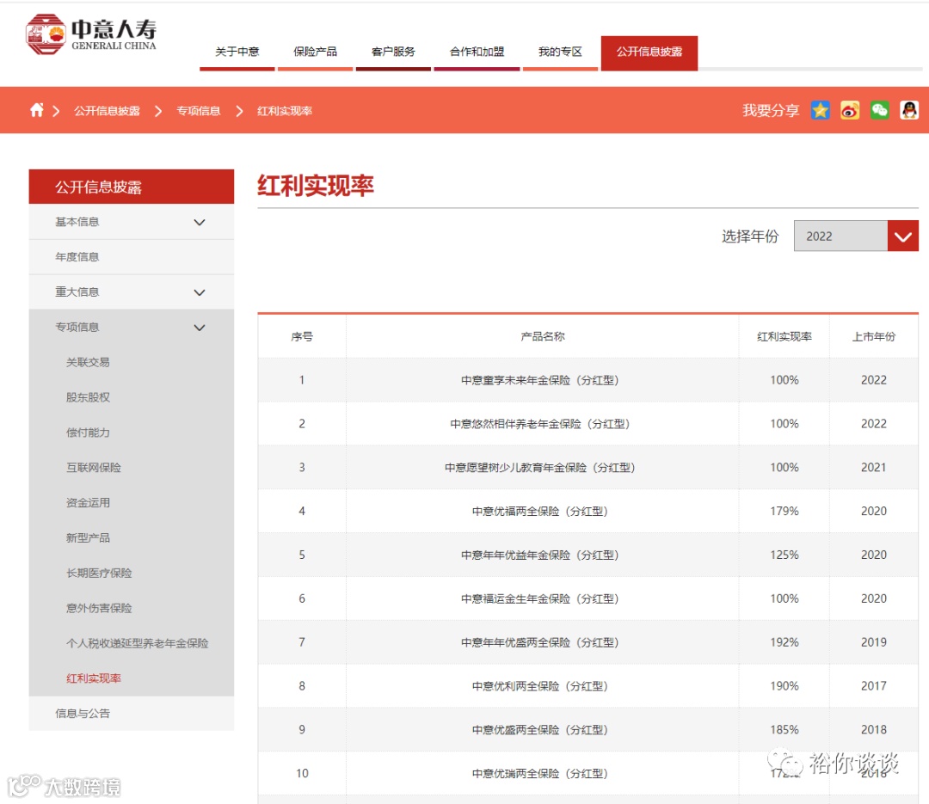Go to home via house icon

[x=37, y=110]
